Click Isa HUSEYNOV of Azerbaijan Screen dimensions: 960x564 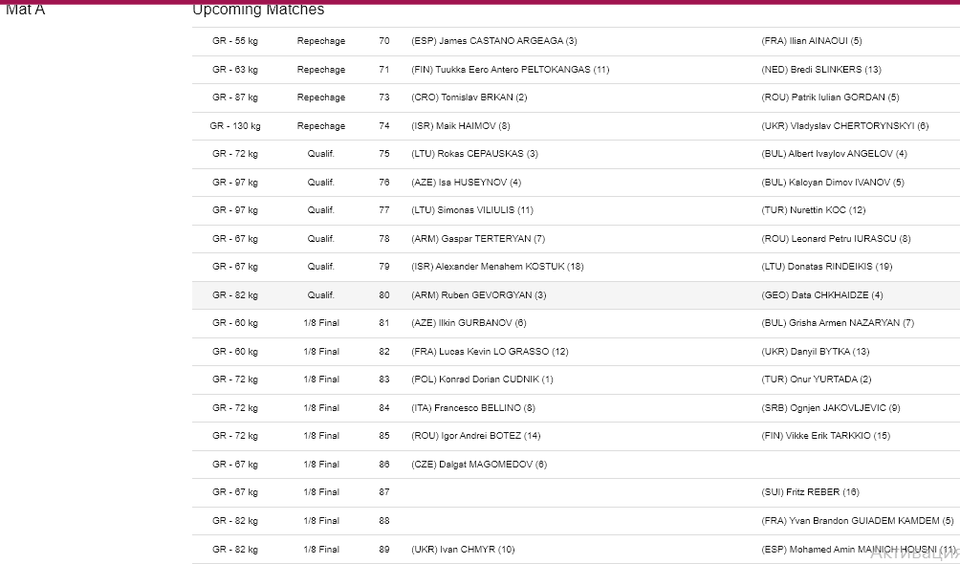[x=466, y=183]
